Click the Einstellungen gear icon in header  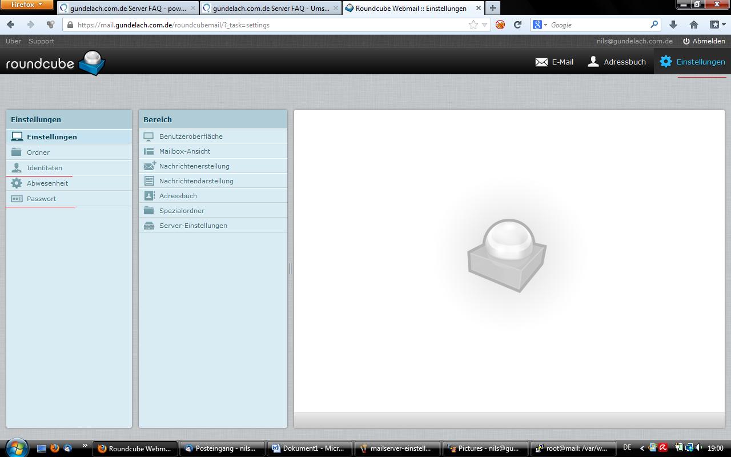666,62
